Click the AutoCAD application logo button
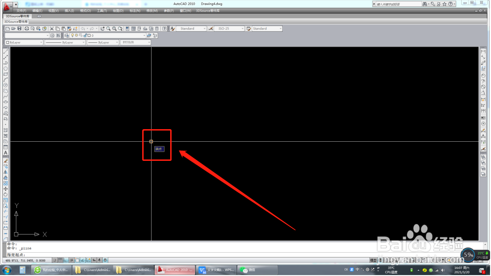The width and height of the screenshot is (491, 276). tap(7, 6)
